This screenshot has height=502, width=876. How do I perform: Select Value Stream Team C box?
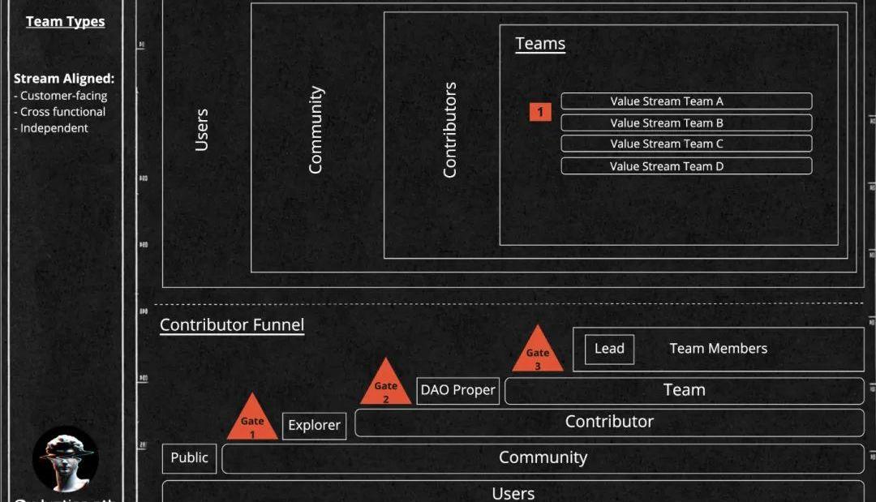[685, 144]
